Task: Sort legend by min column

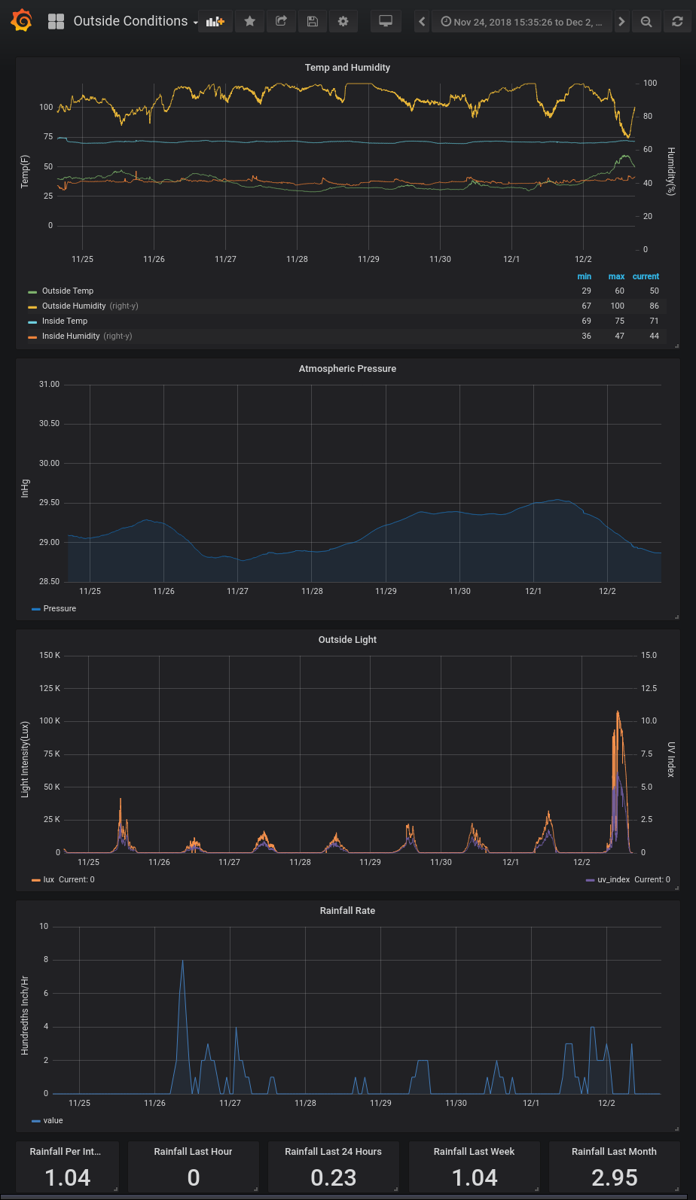Action: [584, 276]
